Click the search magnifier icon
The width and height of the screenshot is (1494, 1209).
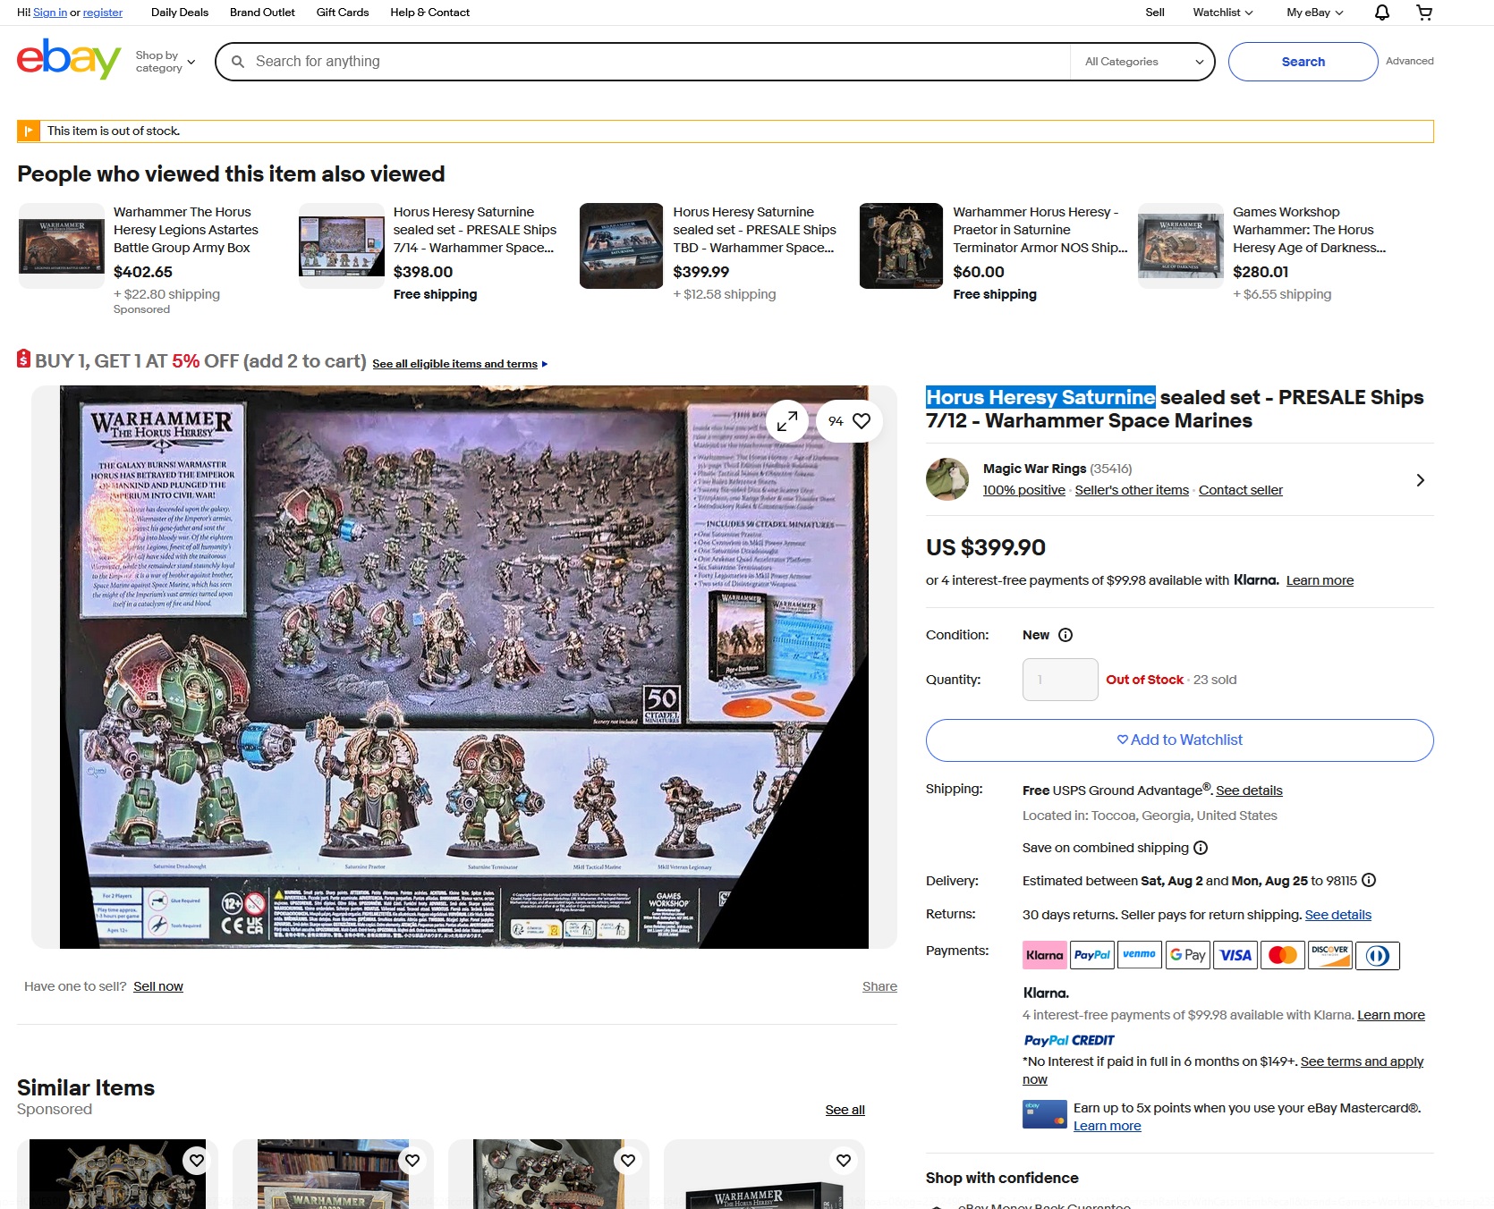238,62
